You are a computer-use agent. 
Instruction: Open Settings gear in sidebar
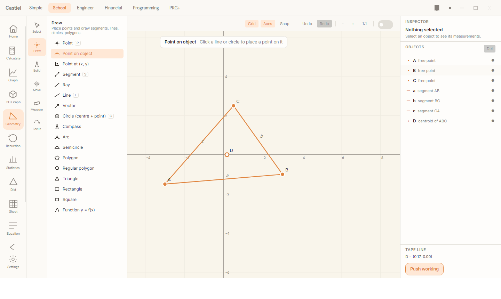pyautogui.click(x=13, y=262)
